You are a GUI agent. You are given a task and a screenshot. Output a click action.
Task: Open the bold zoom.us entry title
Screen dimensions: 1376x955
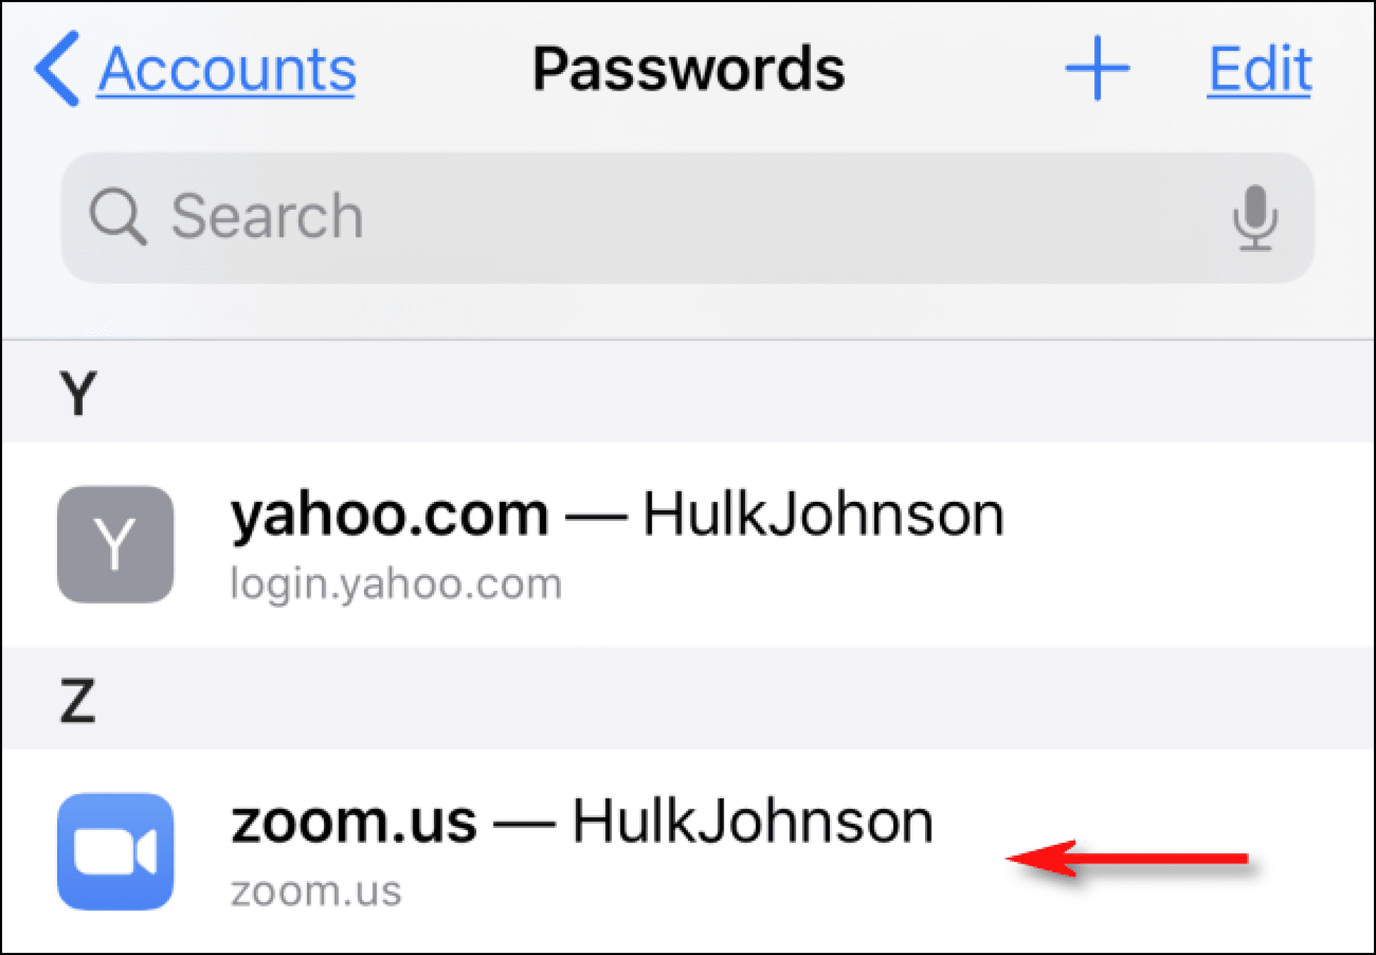coord(354,823)
